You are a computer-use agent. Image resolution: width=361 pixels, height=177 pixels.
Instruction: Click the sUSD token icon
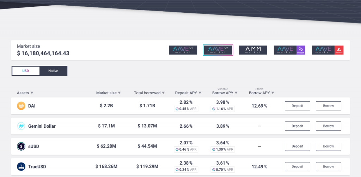coord(21,146)
